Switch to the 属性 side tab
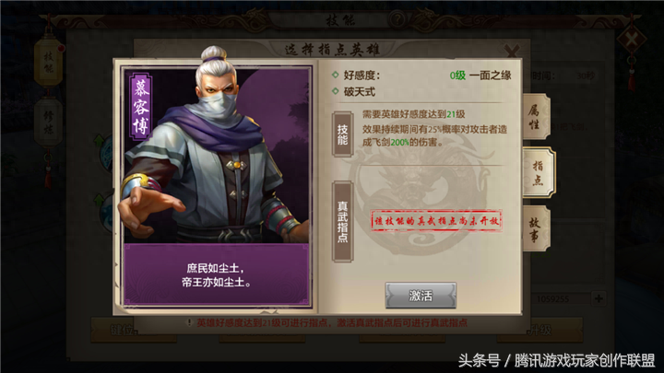The height and width of the screenshot is (373, 664). (537, 117)
